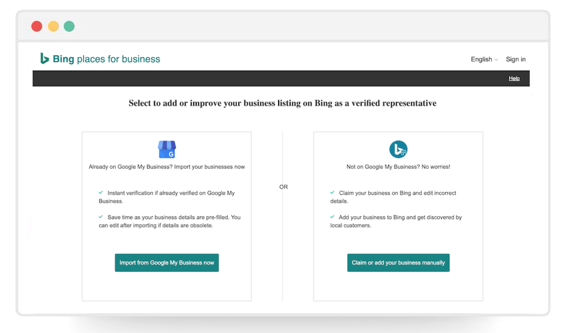Select the Already on Google My Business heading

tap(166, 167)
